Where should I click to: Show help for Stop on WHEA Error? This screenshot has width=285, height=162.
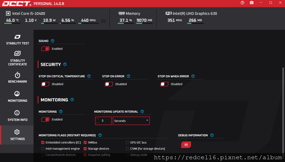(x=193, y=76)
